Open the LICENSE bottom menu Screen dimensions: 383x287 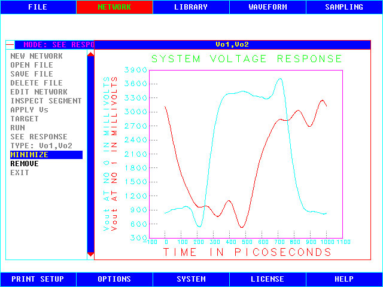268,279
